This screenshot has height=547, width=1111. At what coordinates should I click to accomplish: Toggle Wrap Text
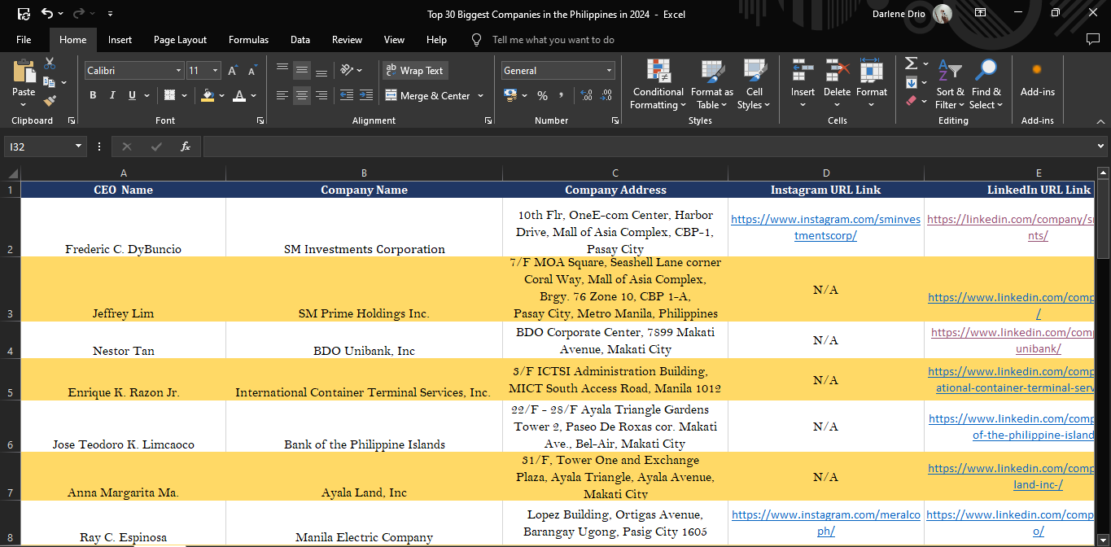pos(415,71)
